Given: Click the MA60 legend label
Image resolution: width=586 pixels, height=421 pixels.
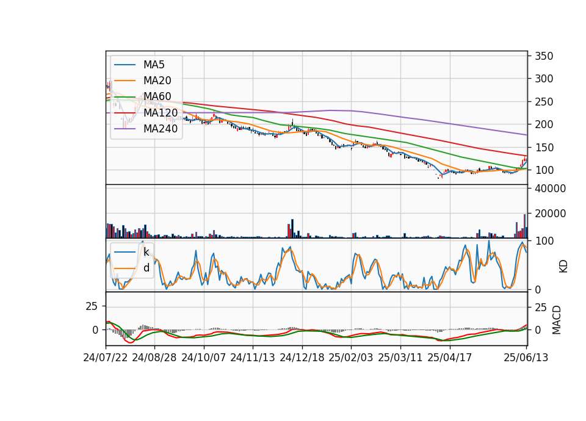Looking at the screenshot, I should tap(157, 97).
